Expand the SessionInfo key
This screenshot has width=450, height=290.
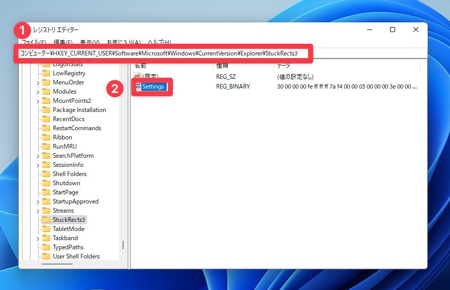pyautogui.click(x=38, y=165)
